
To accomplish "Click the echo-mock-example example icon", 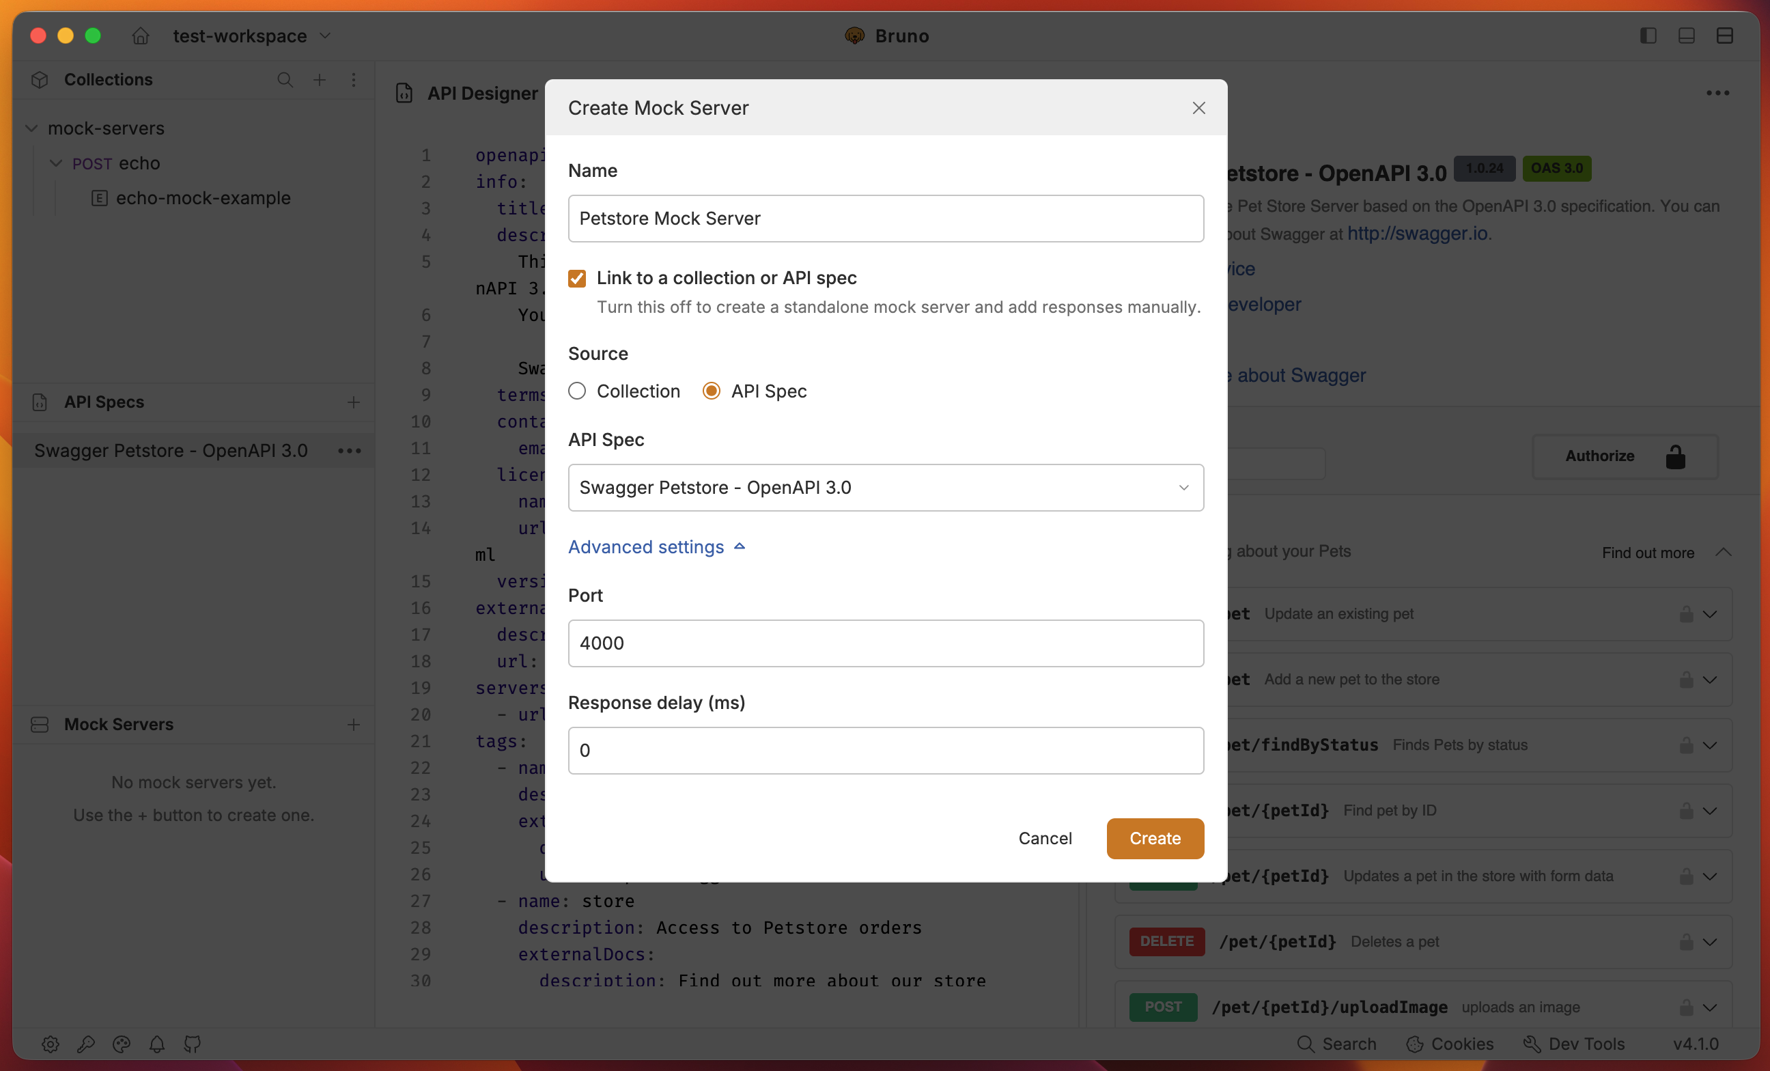I will pyautogui.click(x=100, y=198).
